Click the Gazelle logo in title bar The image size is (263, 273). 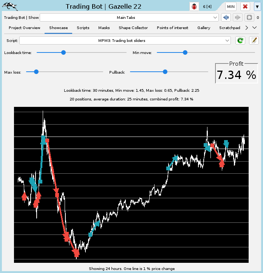click(11, 6)
